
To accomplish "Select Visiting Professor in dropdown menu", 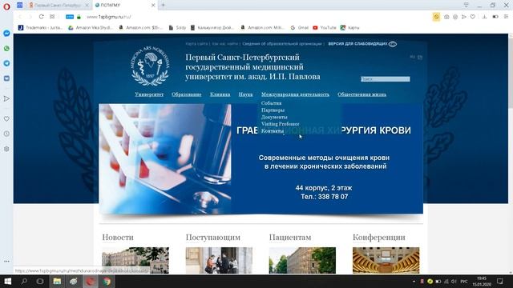I will [280, 124].
